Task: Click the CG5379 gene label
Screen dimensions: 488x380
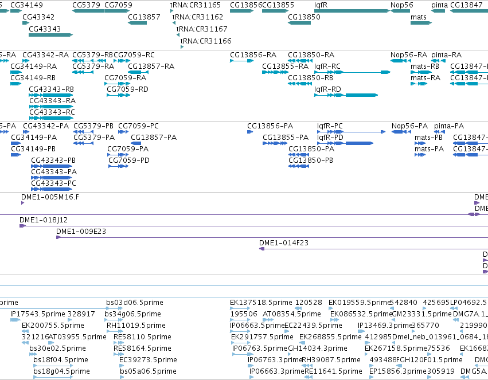Action: tap(86, 5)
